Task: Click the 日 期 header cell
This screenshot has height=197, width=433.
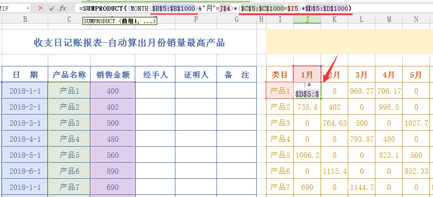Action: 25,74
